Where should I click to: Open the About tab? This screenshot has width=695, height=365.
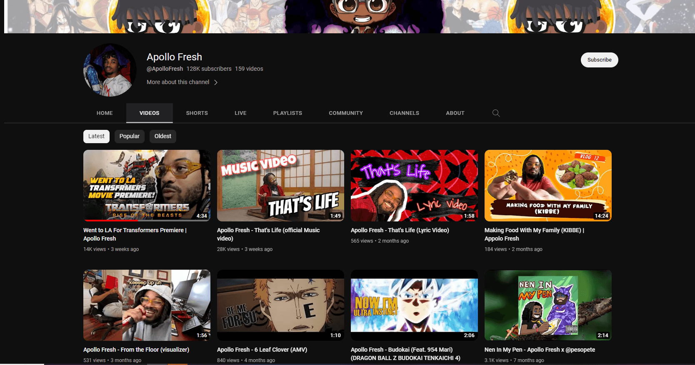click(x=455, y=113)
